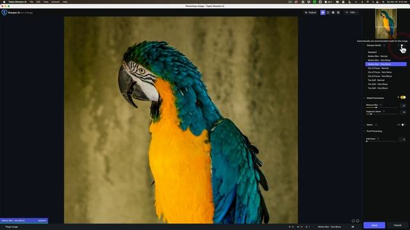Image resolution: width=410 pixels, height=230 pixels.
Task: Open the File menu
Action: click(x=31, y=2)
